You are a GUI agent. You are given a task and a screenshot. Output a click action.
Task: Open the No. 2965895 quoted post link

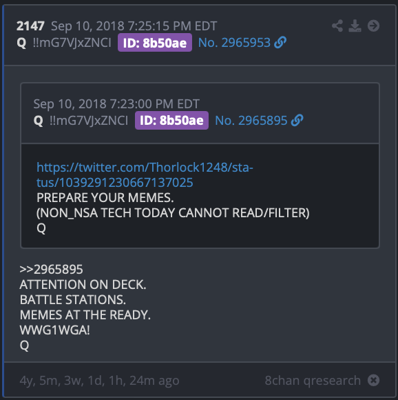click(x=251, y=121)
